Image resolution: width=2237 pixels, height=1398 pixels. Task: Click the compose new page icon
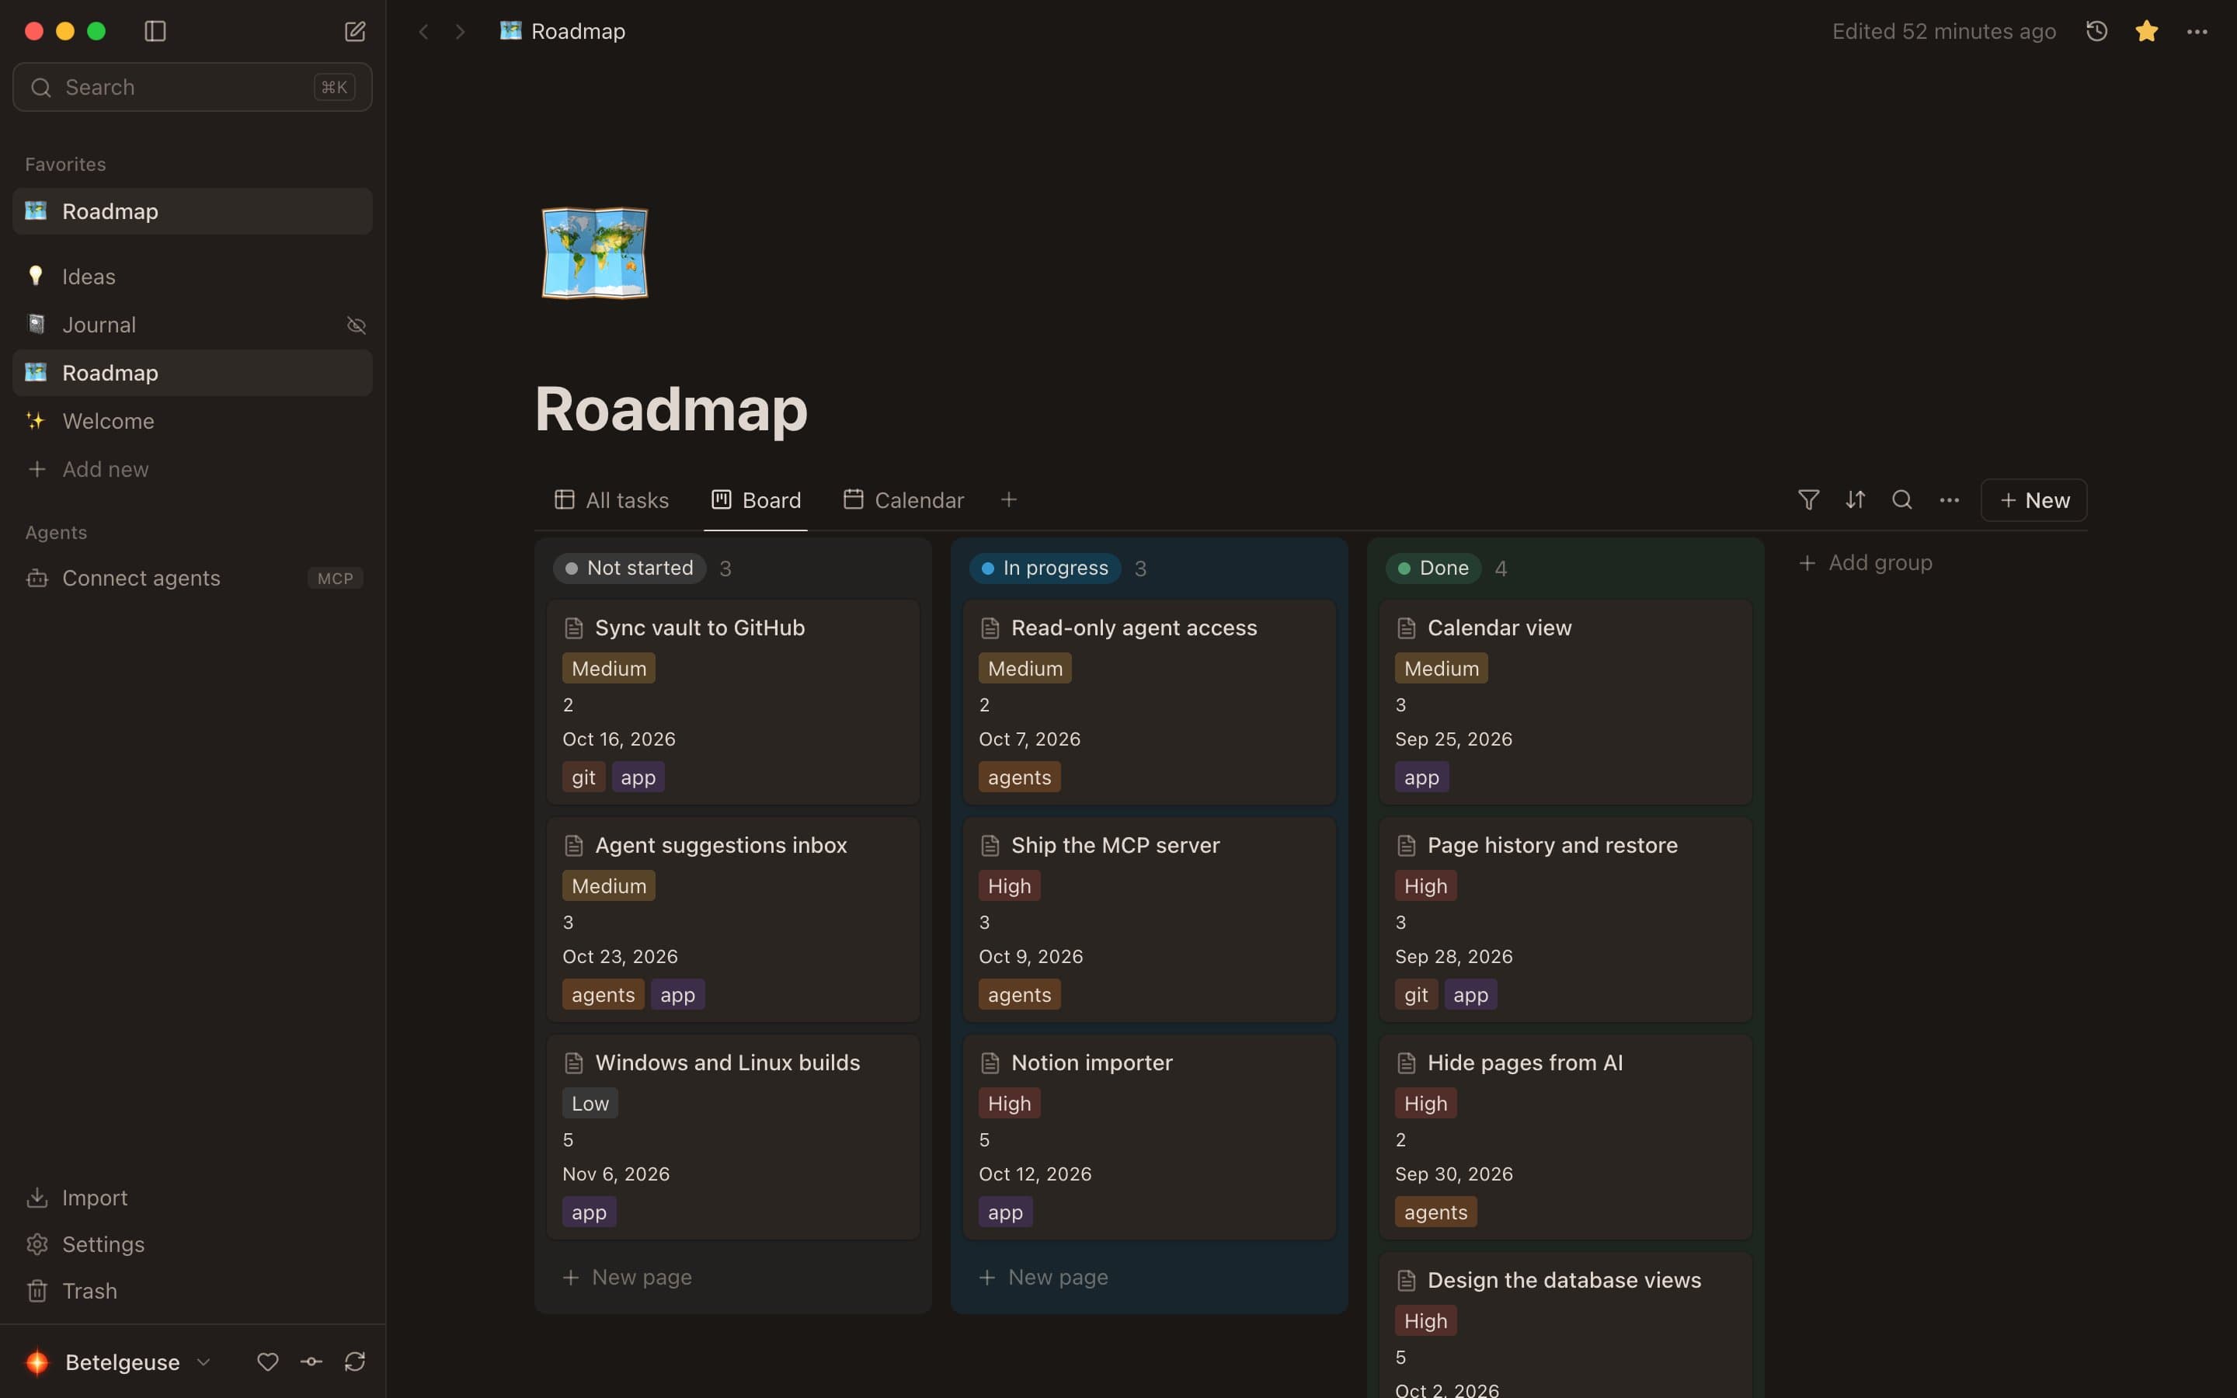click(355, 31)
